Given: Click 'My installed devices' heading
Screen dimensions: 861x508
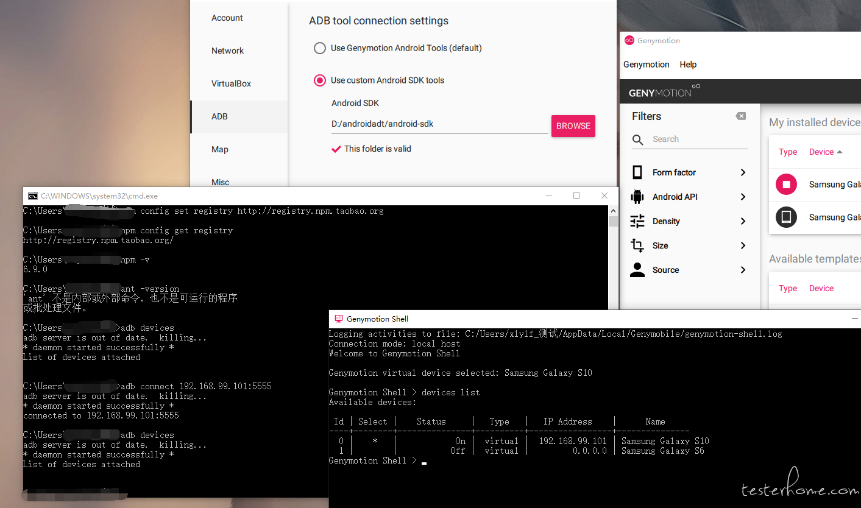Looking at the screenshot, I should pos(815,122).
